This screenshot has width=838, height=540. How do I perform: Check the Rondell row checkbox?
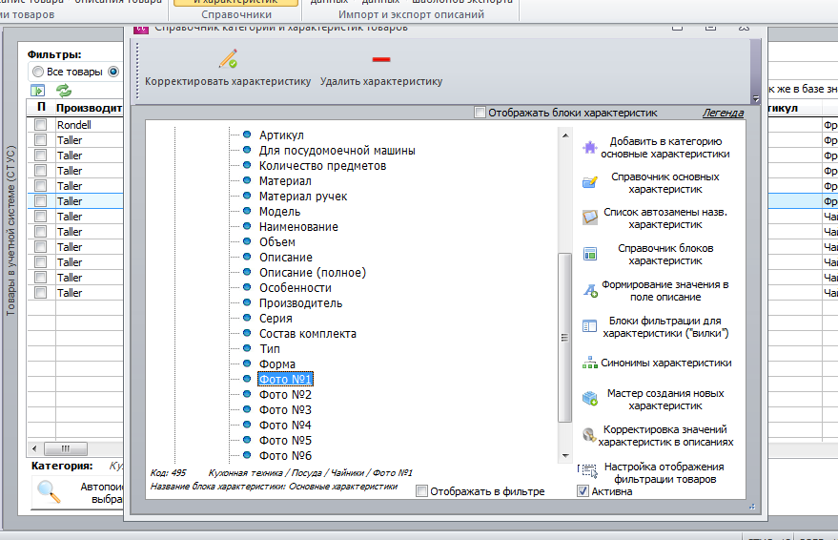point(40,125)
